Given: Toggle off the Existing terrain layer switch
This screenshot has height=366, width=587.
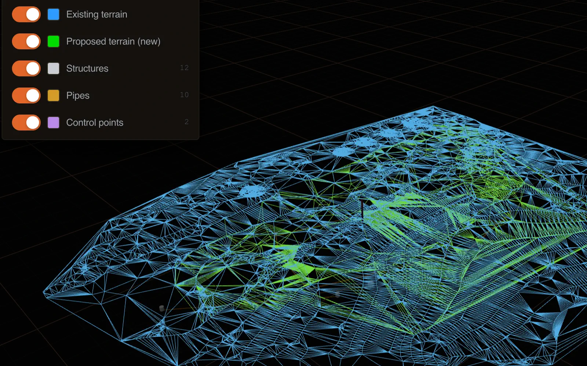Looking at the screenshot, I should point(26,14).
